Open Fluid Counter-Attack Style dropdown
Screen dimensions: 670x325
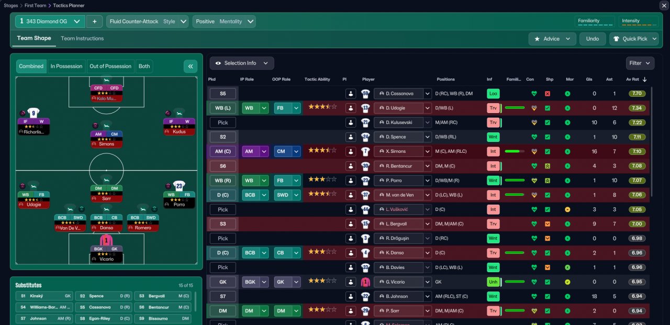pyautogui.click(x=147, y=21)
